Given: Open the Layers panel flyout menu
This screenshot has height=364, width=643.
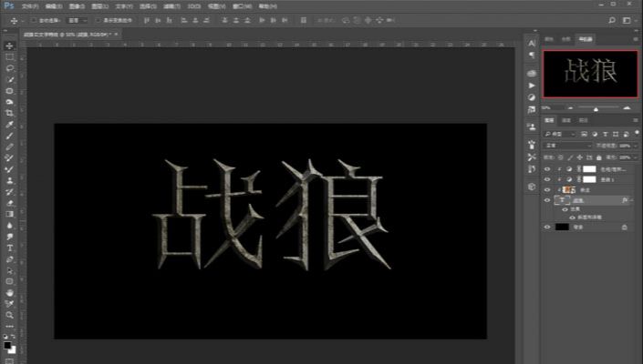Looking at the screenshot, I should (636, 120).
